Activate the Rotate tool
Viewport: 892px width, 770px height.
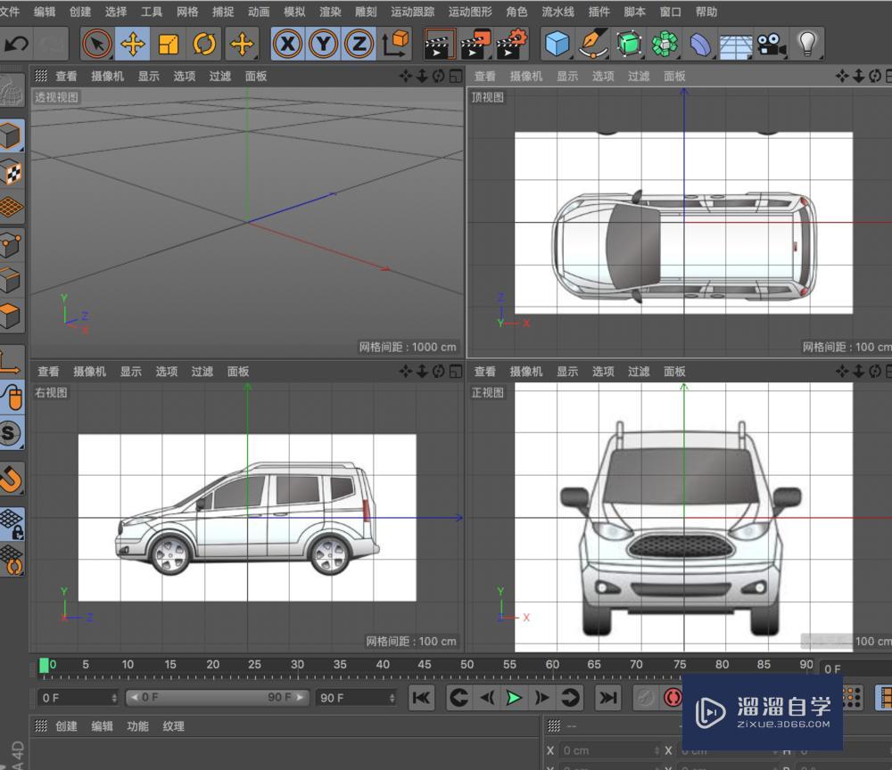pos(203,44)
